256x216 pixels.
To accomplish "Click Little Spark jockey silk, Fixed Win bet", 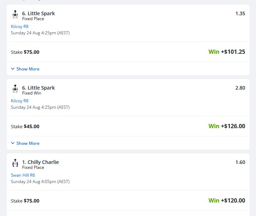I will 15,89.
